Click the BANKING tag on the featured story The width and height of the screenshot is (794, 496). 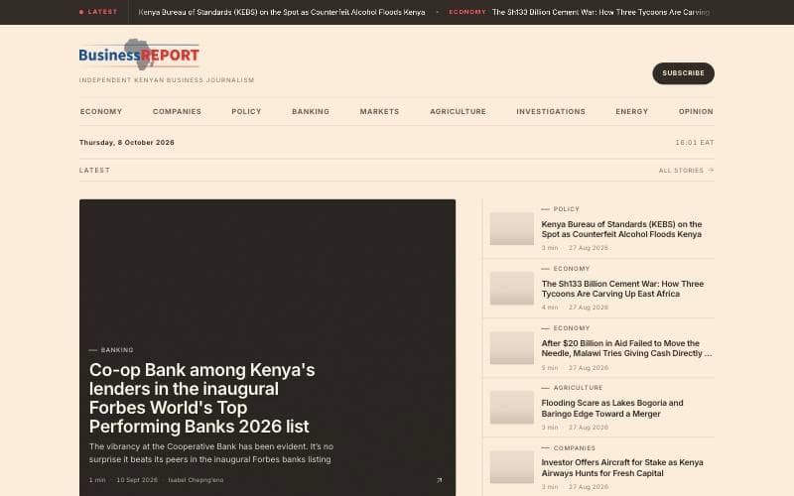[117, 350]
